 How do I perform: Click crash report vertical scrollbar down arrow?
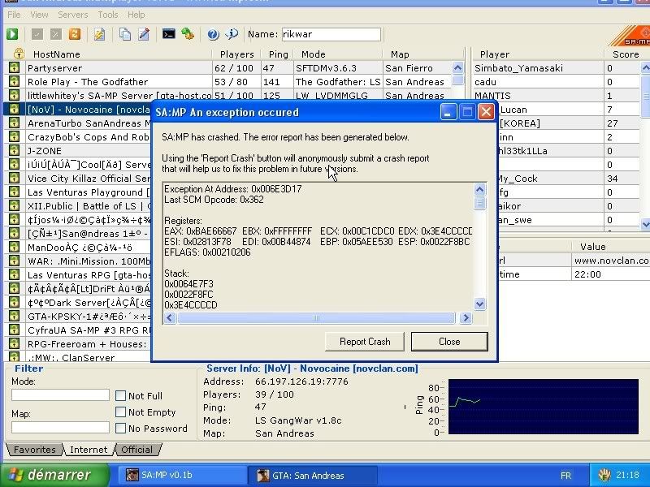(479, 304)
